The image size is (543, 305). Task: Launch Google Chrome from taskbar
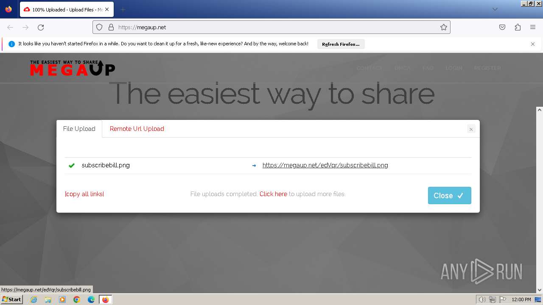click(77, 299)
